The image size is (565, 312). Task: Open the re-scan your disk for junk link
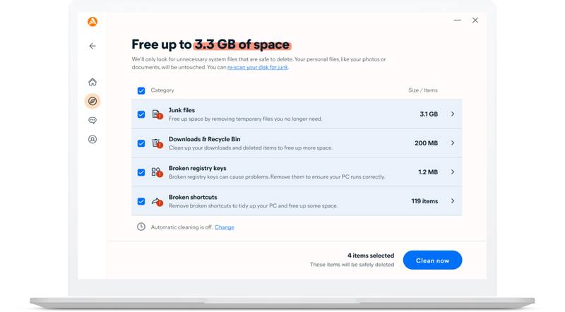(x=257, y=68)
